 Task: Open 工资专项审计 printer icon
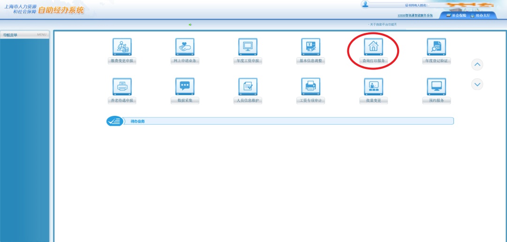[x=310, y=87]
